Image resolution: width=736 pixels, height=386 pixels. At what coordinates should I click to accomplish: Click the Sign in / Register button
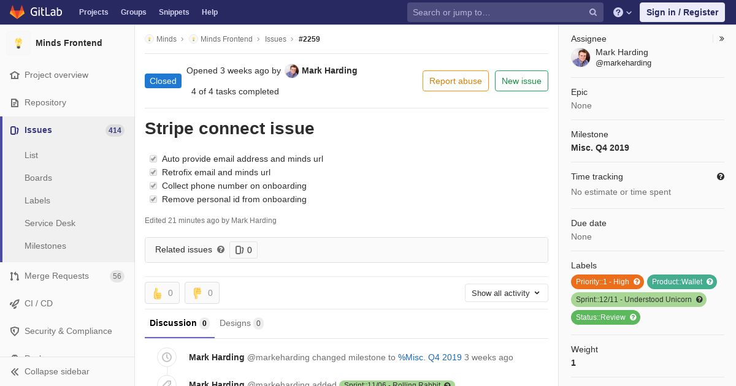click(682, 12)
